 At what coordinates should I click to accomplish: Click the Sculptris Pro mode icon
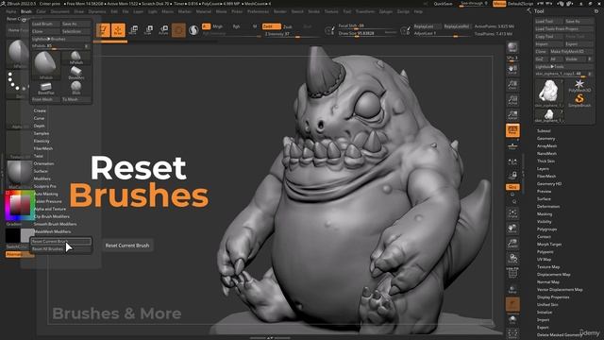point(193,30)
